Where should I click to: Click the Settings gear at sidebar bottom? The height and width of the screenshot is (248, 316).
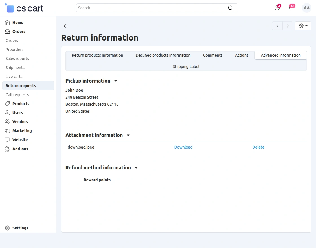point(7,228)
